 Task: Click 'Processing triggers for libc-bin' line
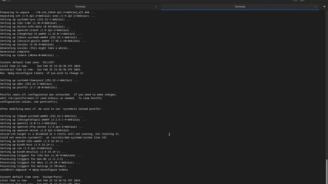pyautogui.click(x=41, y=155)
